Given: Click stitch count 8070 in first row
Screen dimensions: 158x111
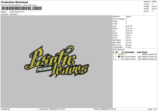Looking at the screenshot, I should tap(122, 54).
